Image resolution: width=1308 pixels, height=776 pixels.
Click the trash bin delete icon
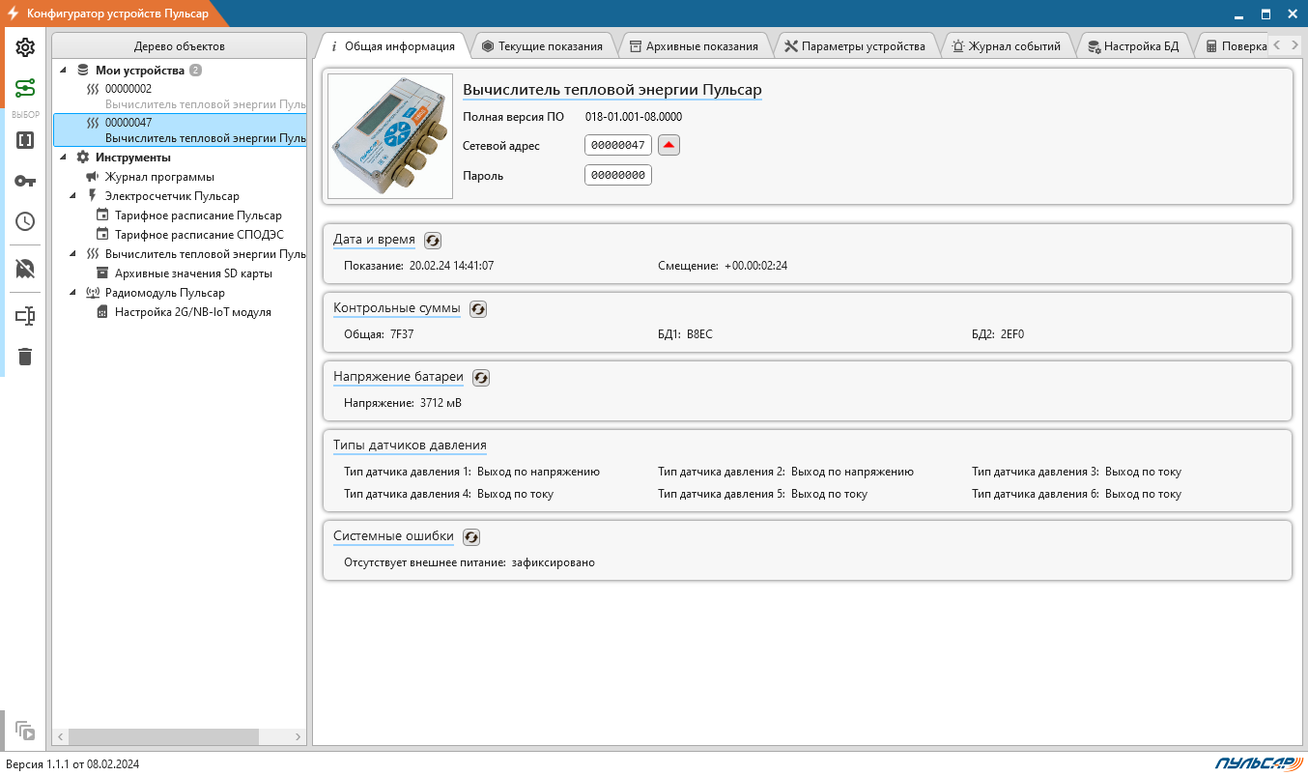coord(25,357)
